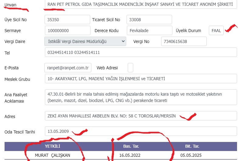Click the Unvan label
Viewport: 241px width, 161px height.
(x=10, y=5)
